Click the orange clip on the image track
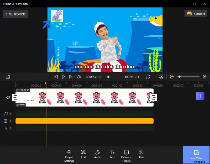The height and width of the screenshot is (164, 210). [84, 121]
